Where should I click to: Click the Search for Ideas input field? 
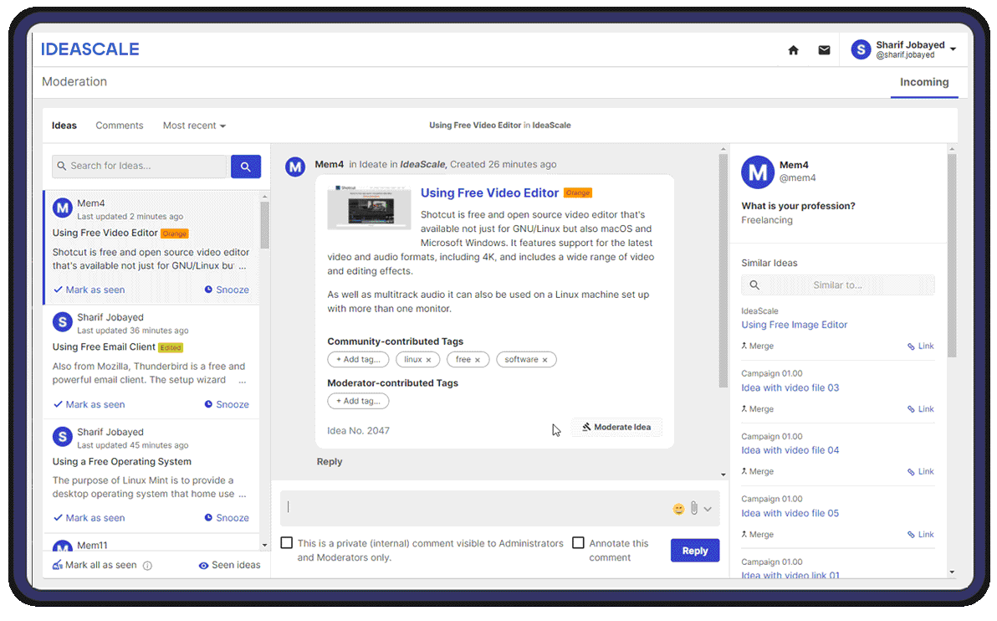pyautogui.click(x=140, y=167)
